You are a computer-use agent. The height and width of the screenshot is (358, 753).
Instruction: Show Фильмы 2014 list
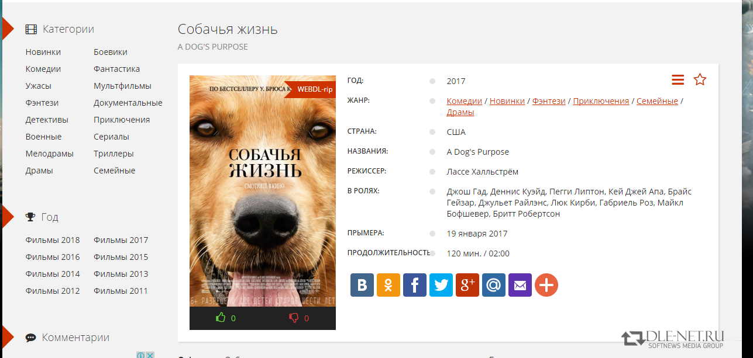click(53, 274)
